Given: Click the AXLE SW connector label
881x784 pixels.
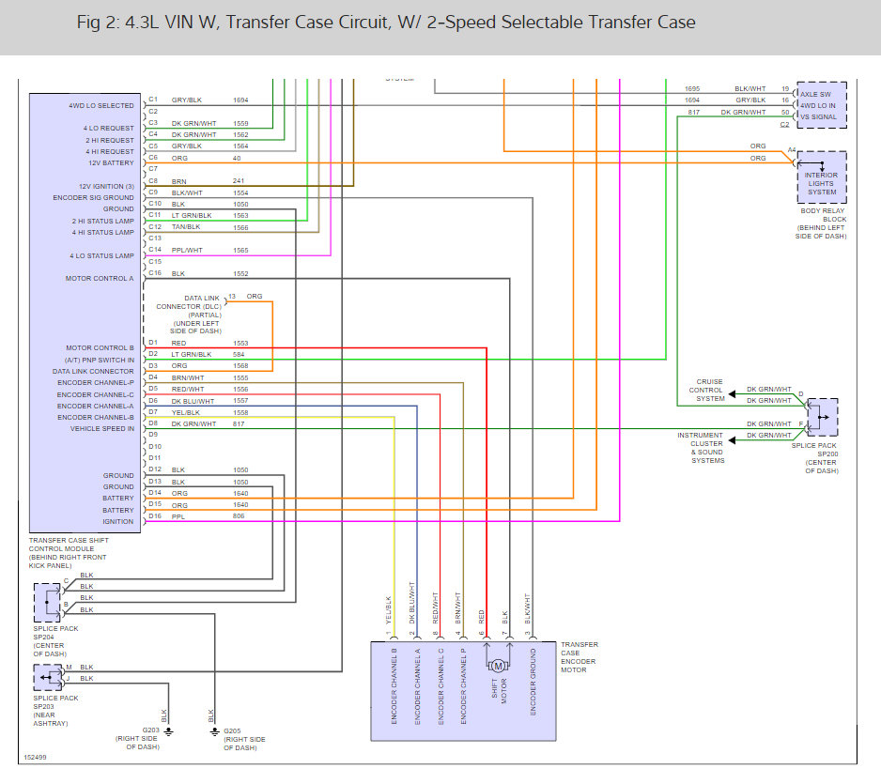Looking at the screenshot, I should [x=816, y=94].
